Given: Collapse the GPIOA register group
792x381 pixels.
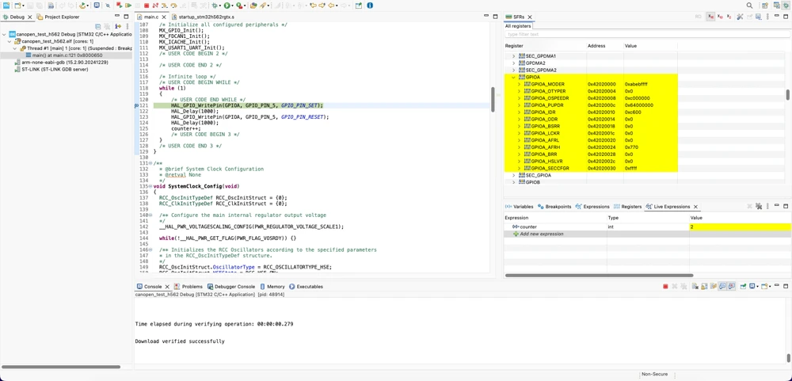Looking at the screenshot, I should click(514, 77).
